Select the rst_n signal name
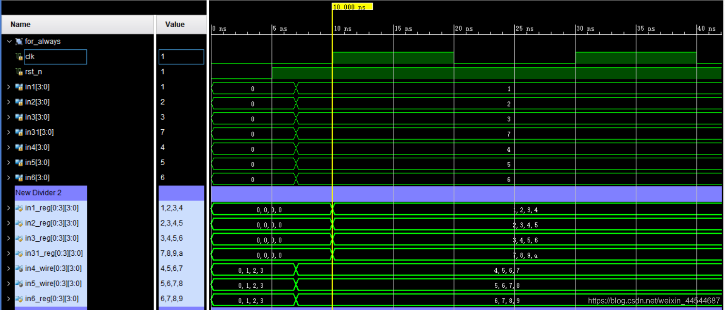 [x=34, y=72]
